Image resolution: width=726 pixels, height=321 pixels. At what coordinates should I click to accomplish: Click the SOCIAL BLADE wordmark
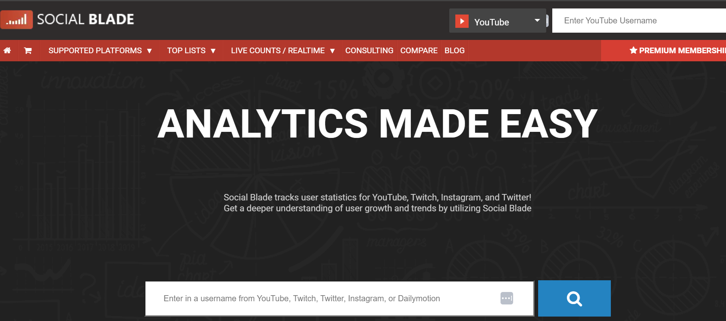tap(86, 19)
